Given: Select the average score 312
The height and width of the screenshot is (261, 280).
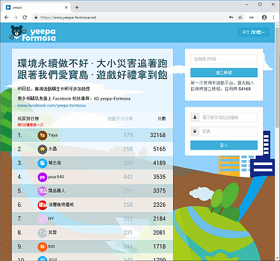Looking at the screenshot, I should pos(128,219).
